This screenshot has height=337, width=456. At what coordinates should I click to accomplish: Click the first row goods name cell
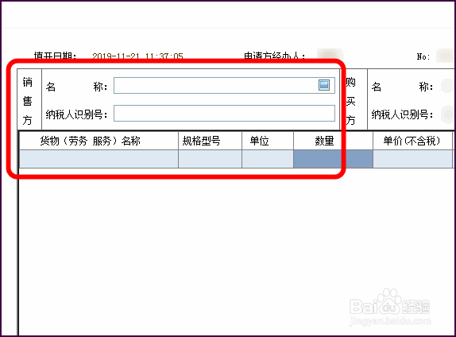coord(99,159)
